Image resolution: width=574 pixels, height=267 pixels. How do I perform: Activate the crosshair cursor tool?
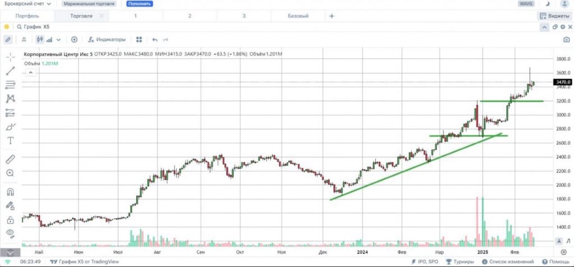[x=10, y=57]
